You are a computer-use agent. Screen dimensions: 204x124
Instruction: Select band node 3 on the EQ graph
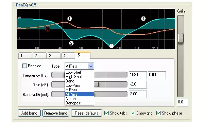click(x=111, y=46)
